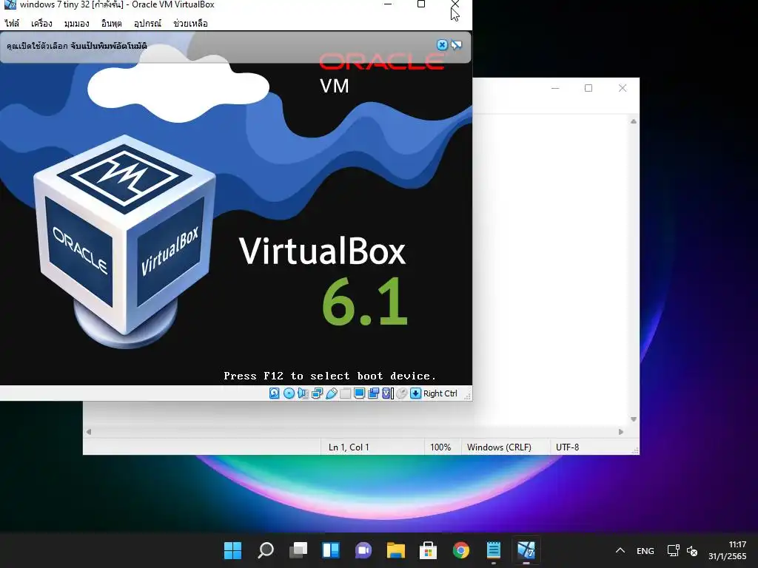
Task: Click the don't-show-again notification icon
Action: tap(456, 45)
